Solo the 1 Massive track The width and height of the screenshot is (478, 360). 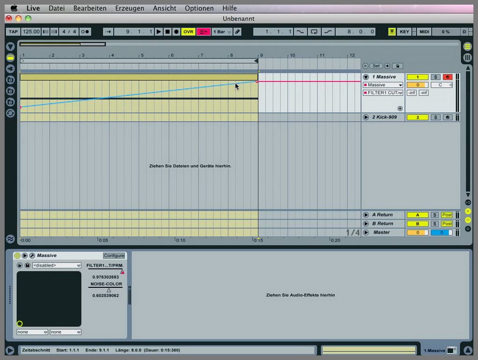pos(435,77)
